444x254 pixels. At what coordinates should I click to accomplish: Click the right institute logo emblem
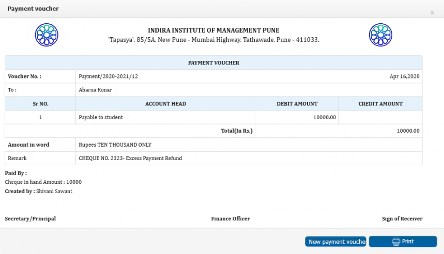point(380,35)
